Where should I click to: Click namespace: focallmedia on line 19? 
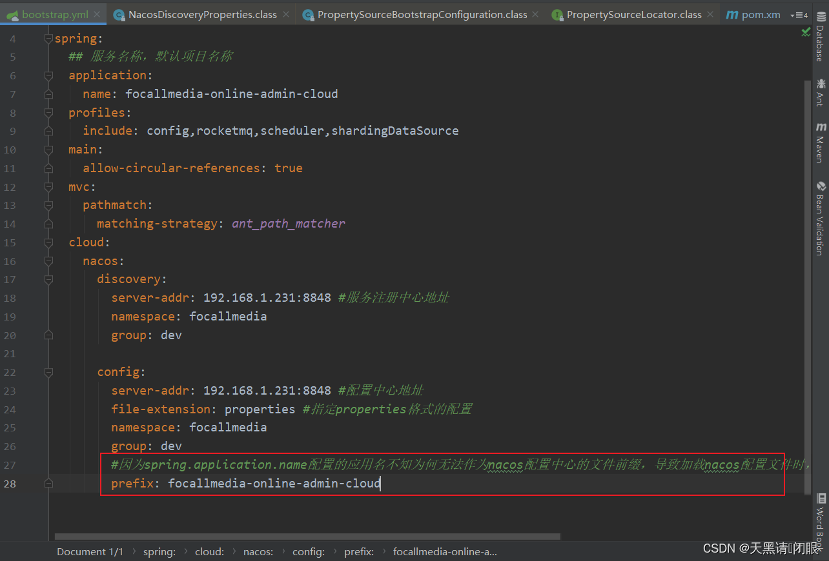coord(189,317)
